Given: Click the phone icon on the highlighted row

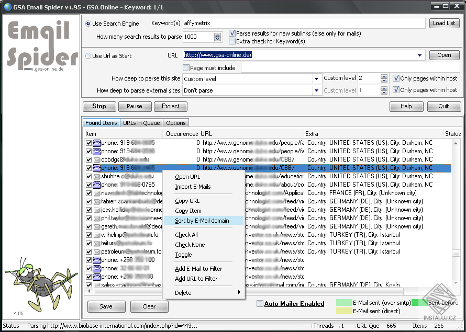Looking at the screenshot, I should pos(96,168).
